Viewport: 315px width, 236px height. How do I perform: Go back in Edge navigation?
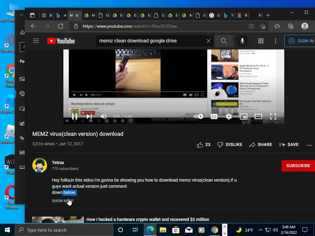[33, 26]
